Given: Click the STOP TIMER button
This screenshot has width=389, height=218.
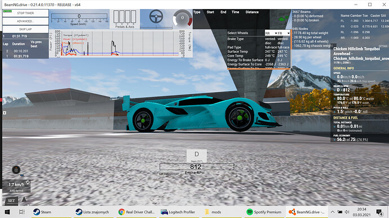Looking at the screenshot, I should coord(25,13).
